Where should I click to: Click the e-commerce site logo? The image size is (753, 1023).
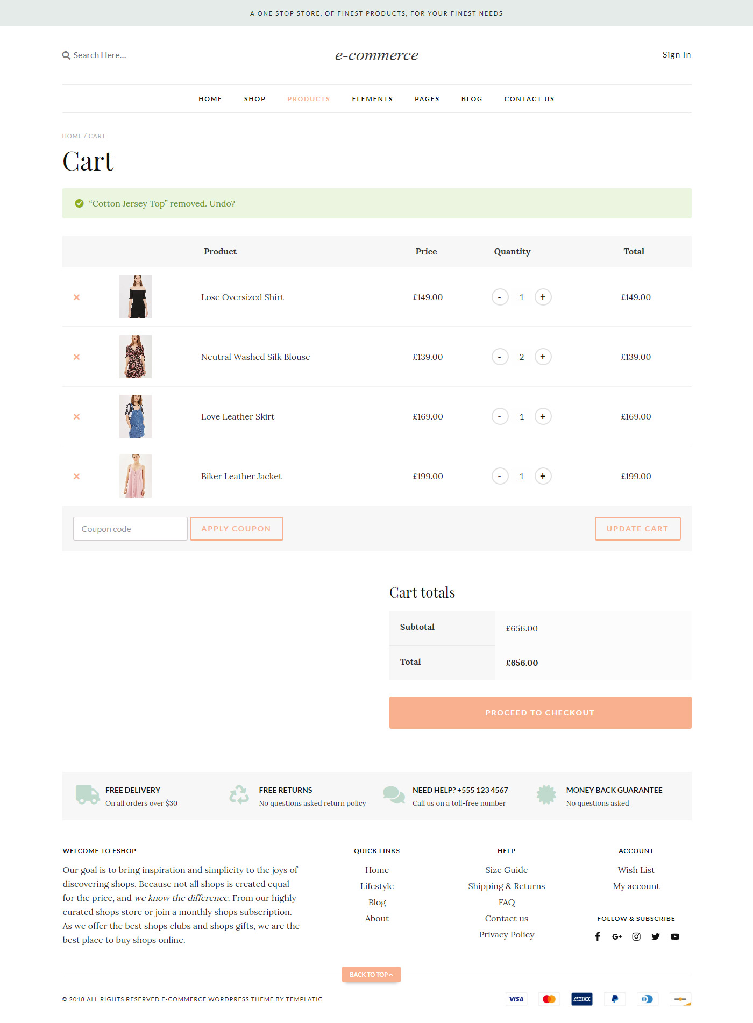coord(376,55)
